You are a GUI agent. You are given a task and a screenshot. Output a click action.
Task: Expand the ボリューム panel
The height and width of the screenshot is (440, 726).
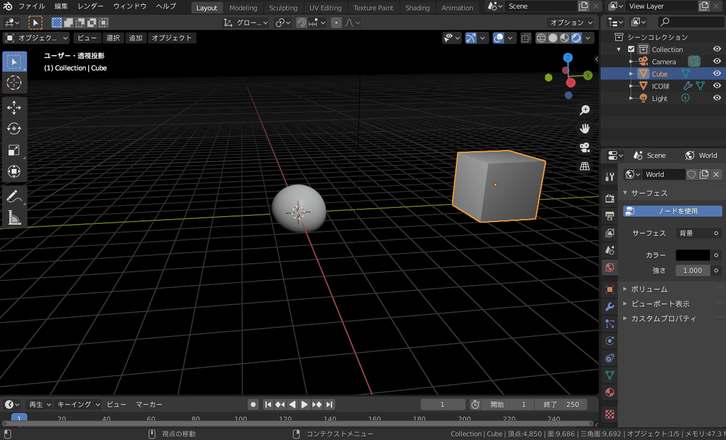click(649, 289)
